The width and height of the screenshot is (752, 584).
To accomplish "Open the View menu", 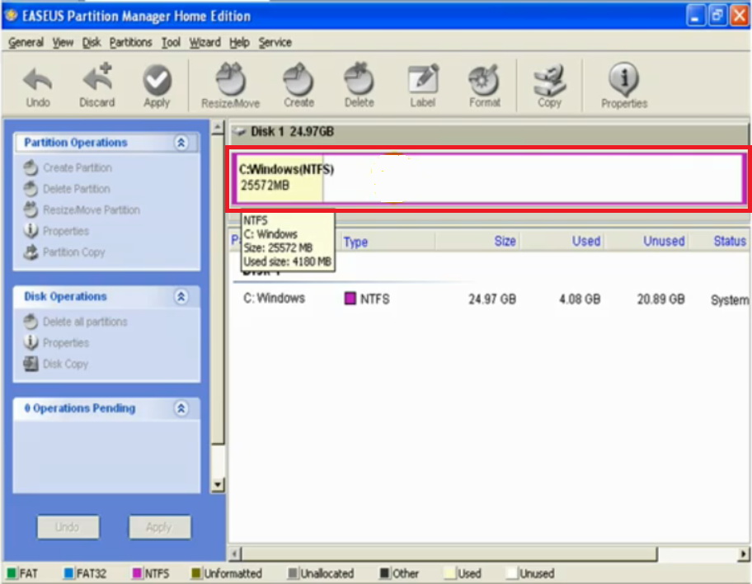I will point(63,42).
